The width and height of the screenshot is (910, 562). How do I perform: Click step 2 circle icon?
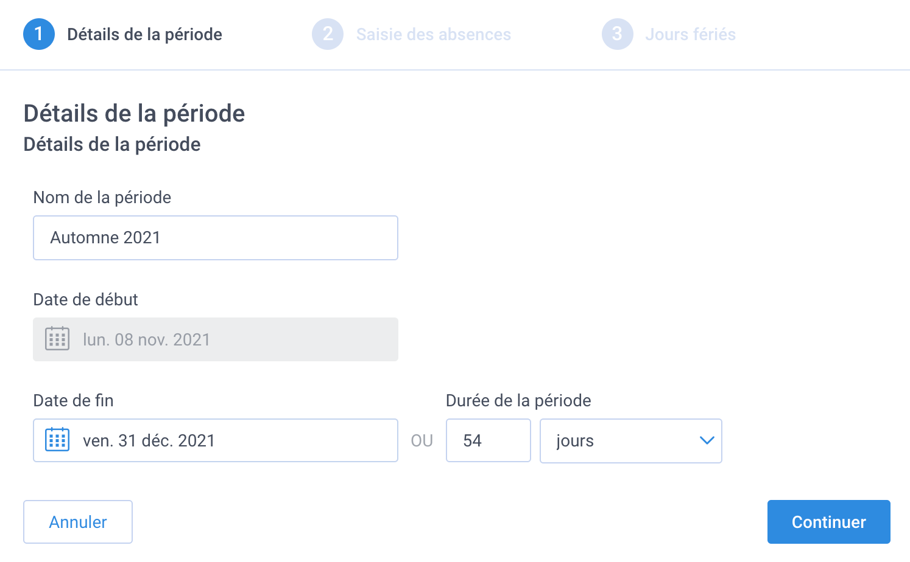pos(328,34)
